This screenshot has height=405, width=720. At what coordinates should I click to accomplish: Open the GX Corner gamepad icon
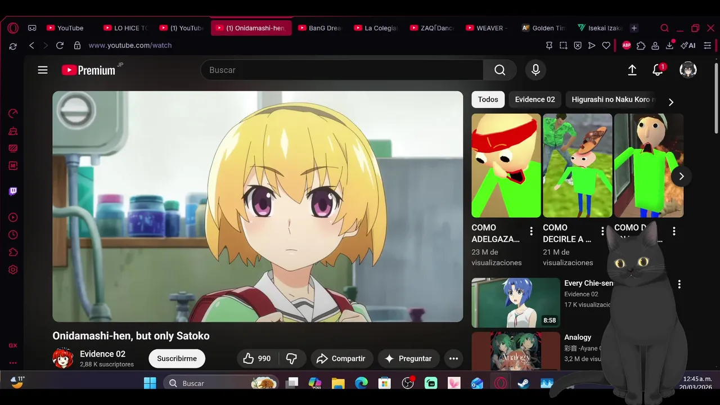coord(32,28)
